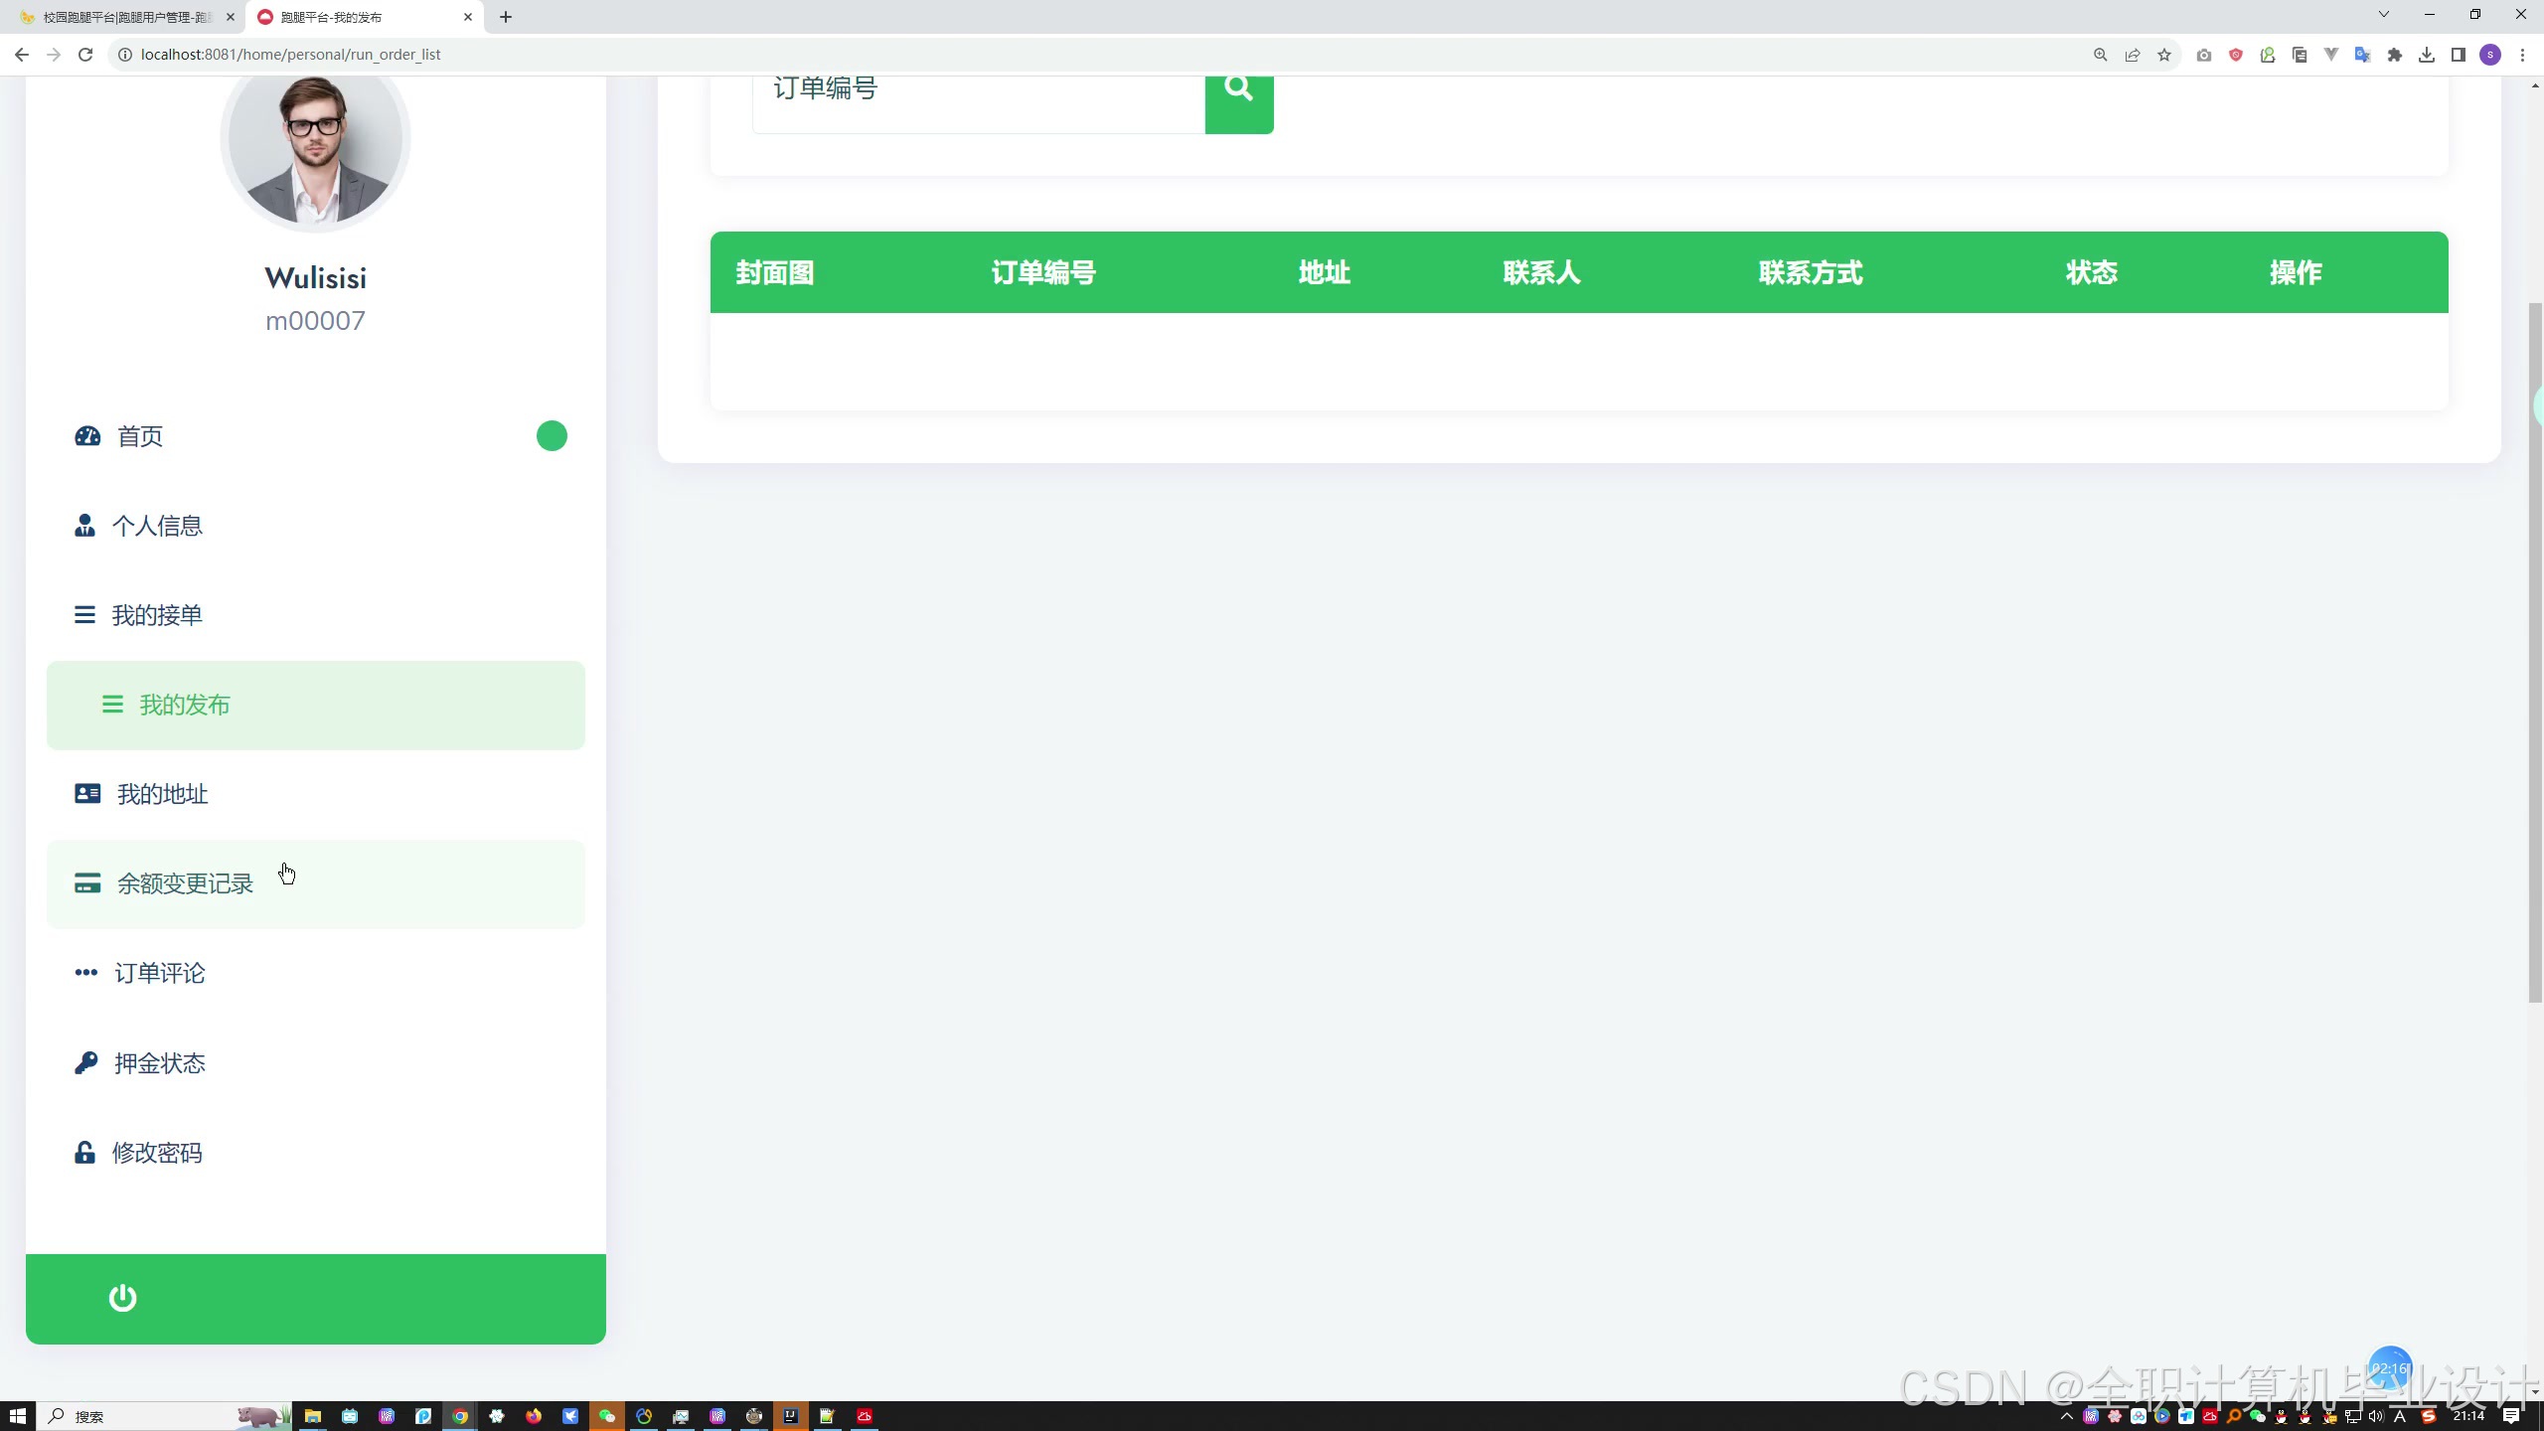
Task: Open 押金状态 key icon entry
Action: click(86, 1062)
